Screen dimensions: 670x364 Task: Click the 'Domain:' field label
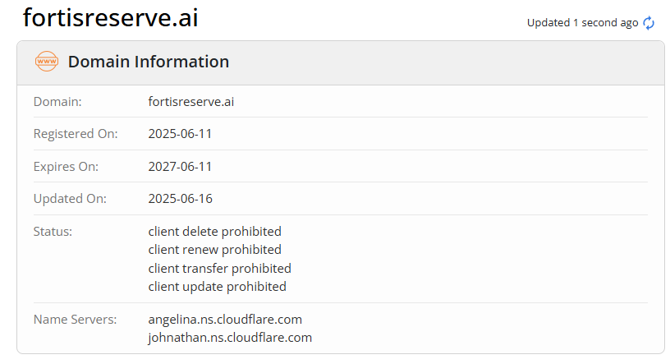tap(57, 102)
